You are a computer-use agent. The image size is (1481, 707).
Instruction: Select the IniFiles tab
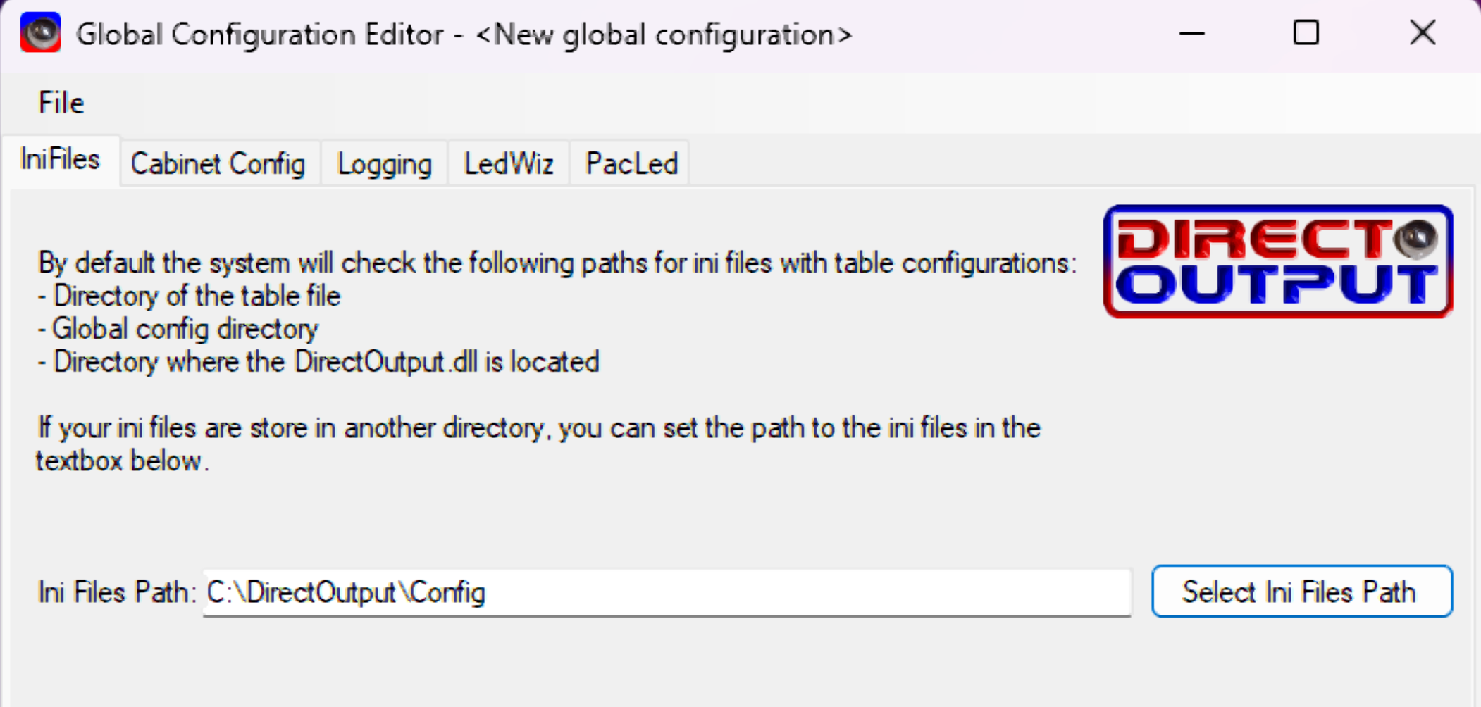click(x=60, y=160)
